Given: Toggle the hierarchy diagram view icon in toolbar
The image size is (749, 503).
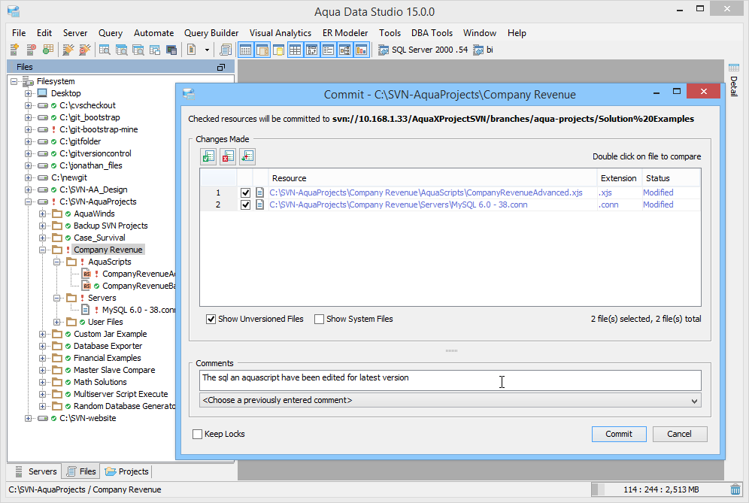Looking at the screenshot, I should [x=345, y=50].
